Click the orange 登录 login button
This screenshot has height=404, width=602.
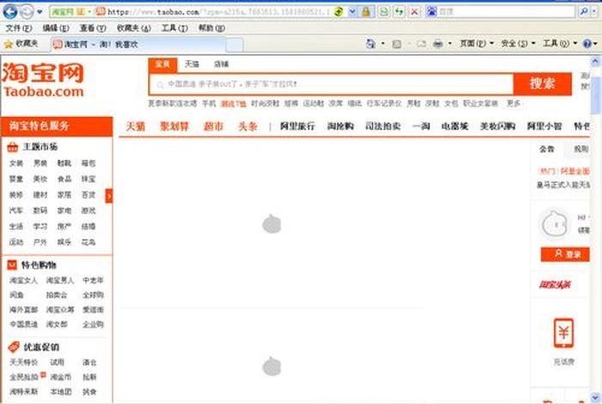(565, 254)
